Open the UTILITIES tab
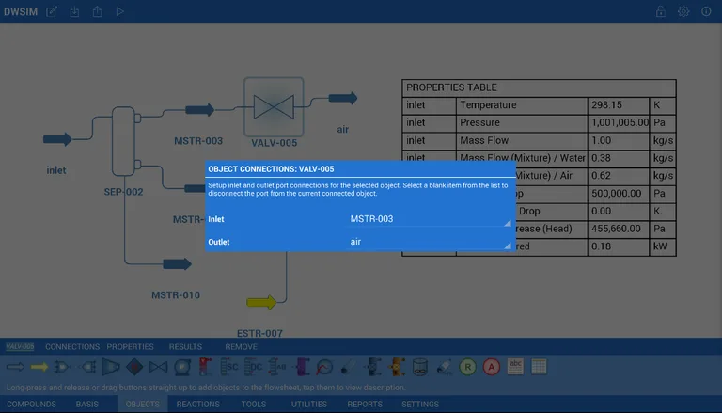 [309, 405]
